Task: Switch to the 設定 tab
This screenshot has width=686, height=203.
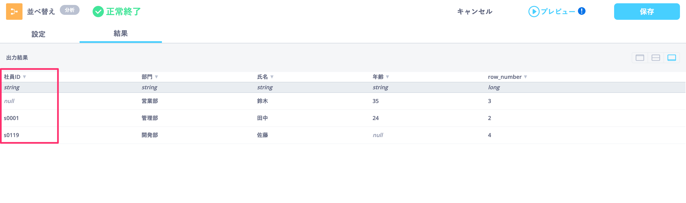Action: (x=38, y=34)
